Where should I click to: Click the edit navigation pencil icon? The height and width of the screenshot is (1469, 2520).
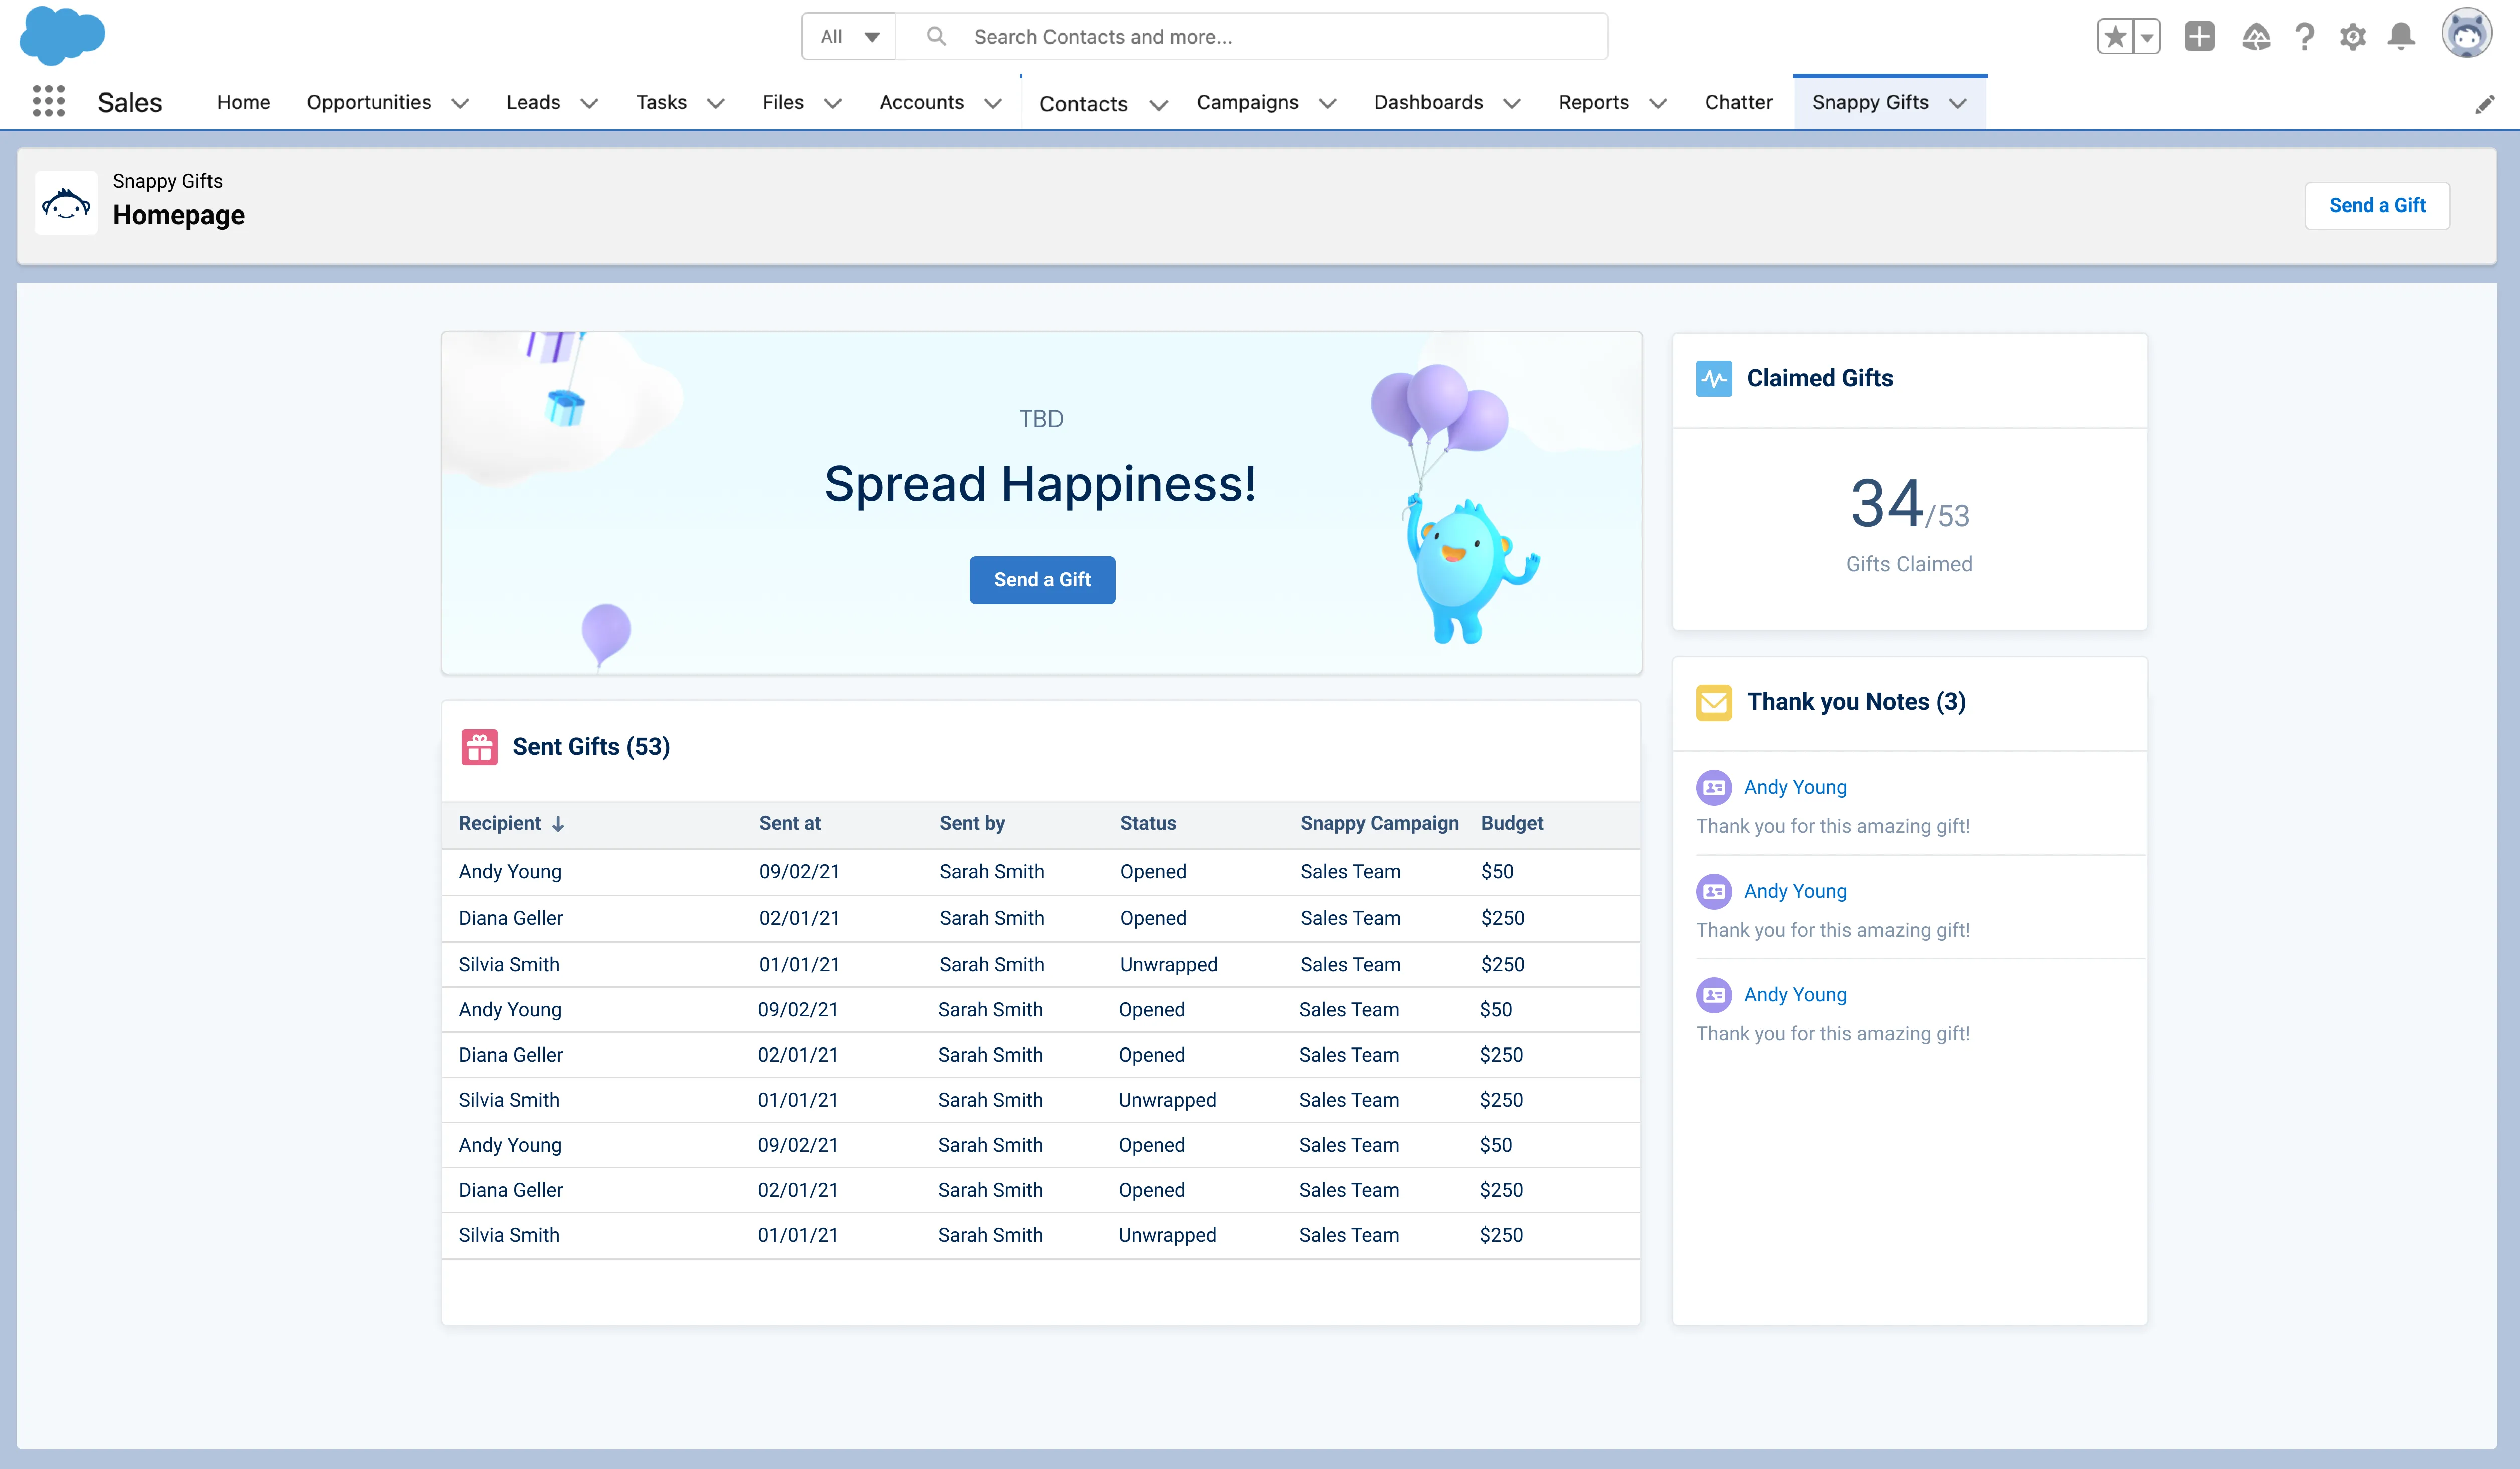[x=2485, y=105]
